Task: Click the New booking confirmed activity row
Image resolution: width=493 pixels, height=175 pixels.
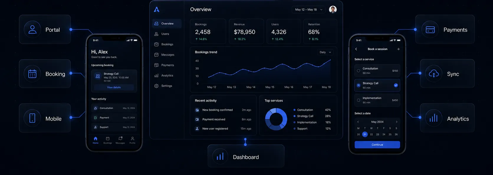Action: tap(223, 110)
